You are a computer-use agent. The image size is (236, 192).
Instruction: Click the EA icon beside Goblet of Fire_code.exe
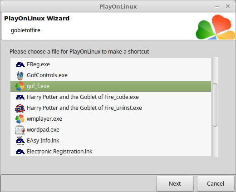20,97
